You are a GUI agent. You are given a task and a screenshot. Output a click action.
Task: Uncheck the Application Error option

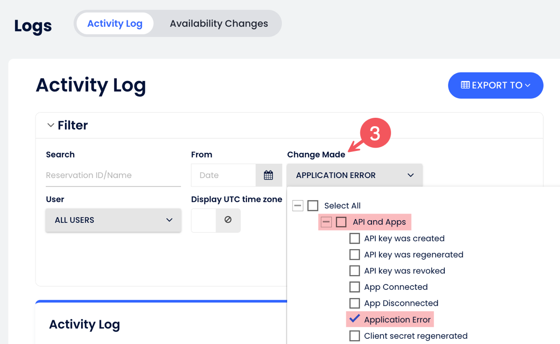[355, 319]
